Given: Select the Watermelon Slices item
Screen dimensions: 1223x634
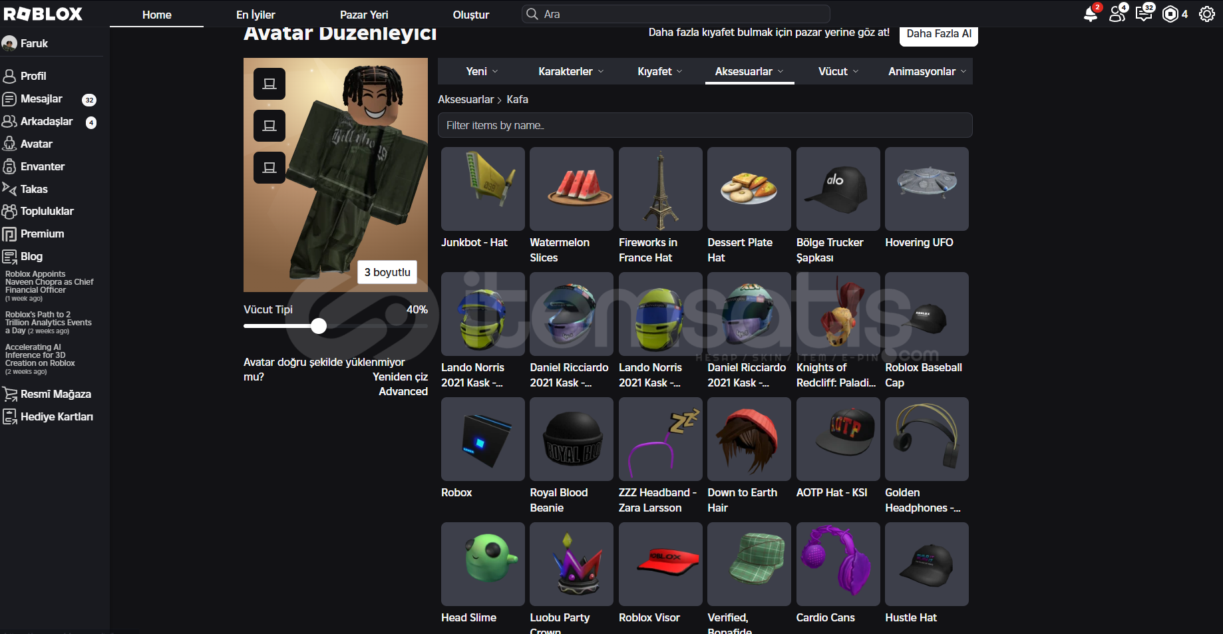Looking at the screenshot, I should 572,189.
